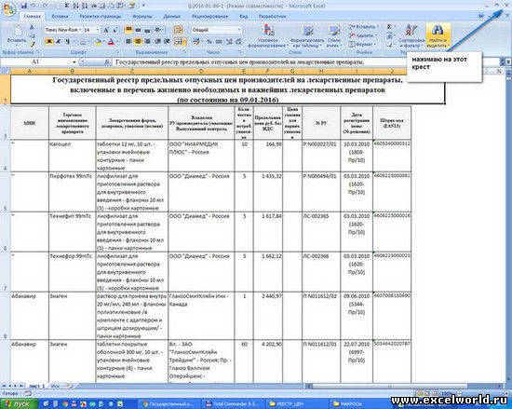Expand the Delete cells (Удалить) dropdown
The width and height of the screenshot is (512, 409).
pos(376,35)
